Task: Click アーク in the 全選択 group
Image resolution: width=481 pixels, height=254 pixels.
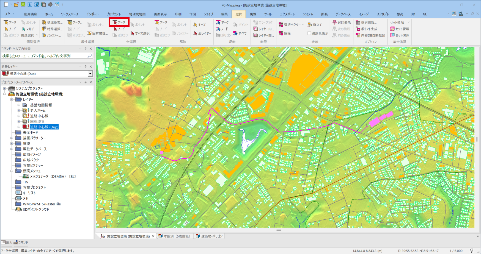Action: [x=119, y=23]
